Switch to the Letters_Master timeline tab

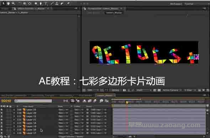coord(105,96)
